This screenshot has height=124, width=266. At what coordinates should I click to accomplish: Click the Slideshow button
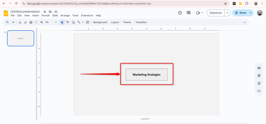tap(216, 13)
